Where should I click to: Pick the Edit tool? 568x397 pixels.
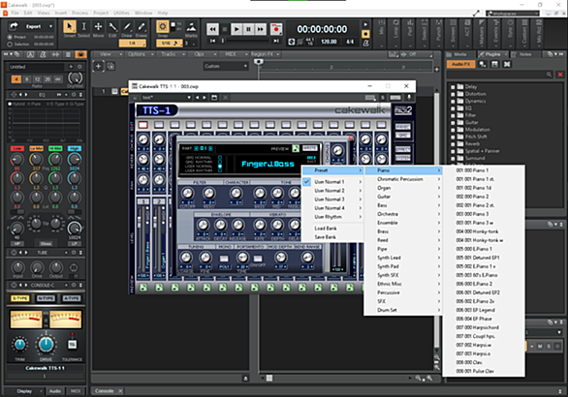tap(112, 26)
